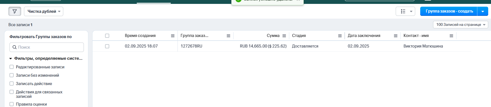
Task: Click the Контакт - имя column header
Action: point(416,36)
